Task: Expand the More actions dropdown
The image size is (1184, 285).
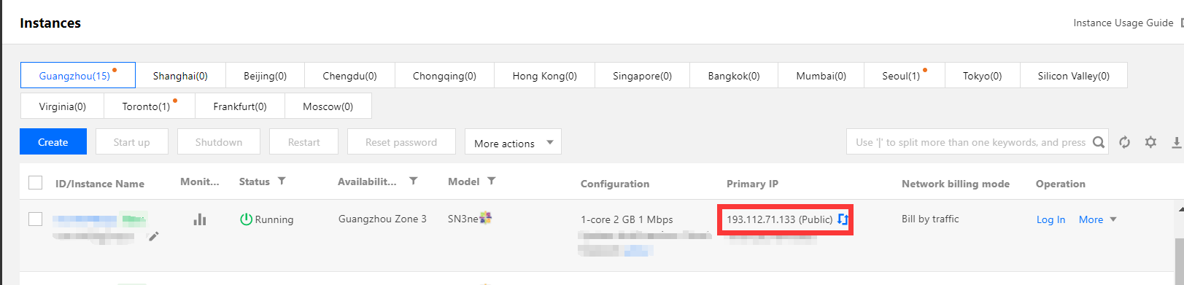Action: pos(513,142)
